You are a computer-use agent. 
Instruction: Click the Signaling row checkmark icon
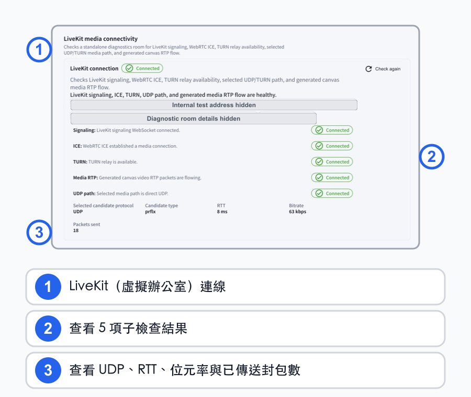tap(319, 130)
